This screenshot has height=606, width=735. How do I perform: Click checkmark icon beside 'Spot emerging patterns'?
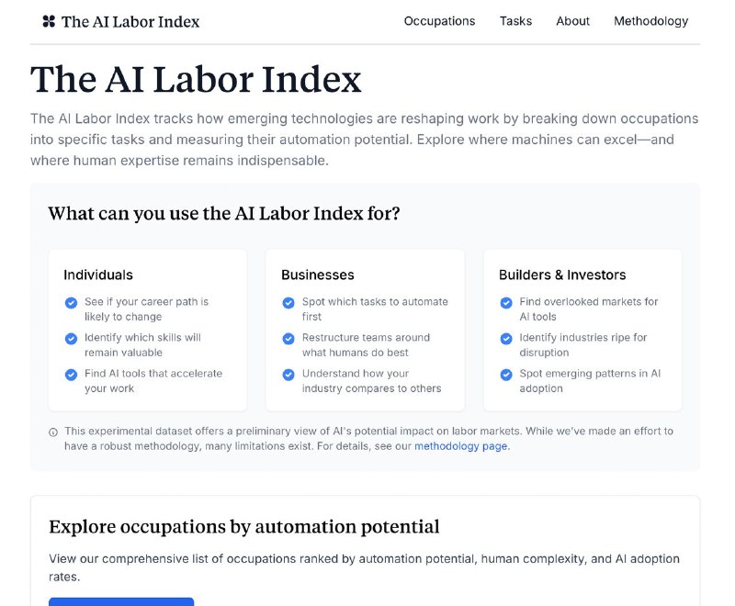pos(506,375)
